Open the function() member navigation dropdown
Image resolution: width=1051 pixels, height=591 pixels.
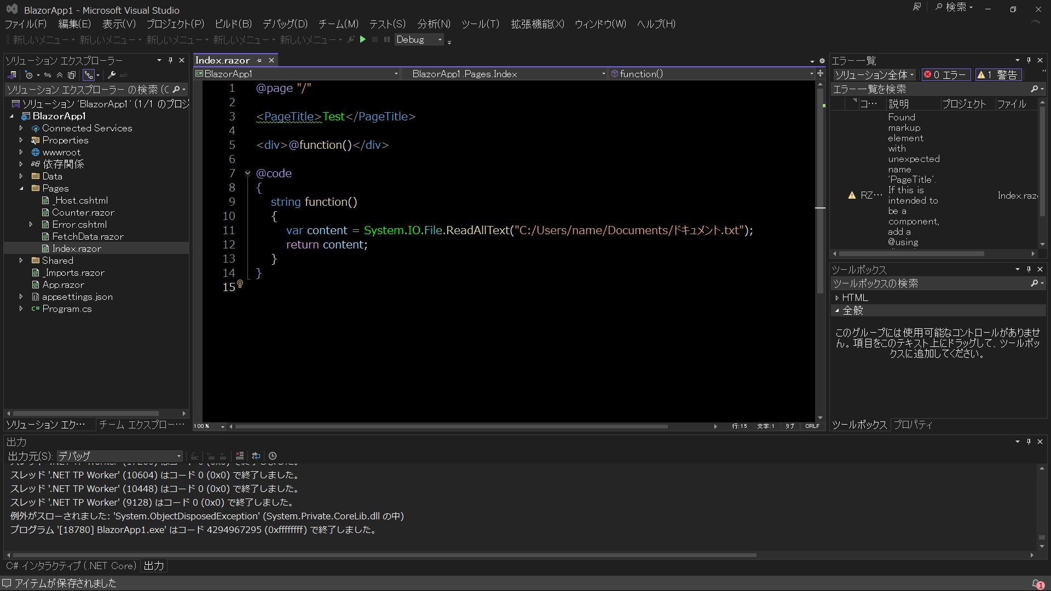point(712,74)
